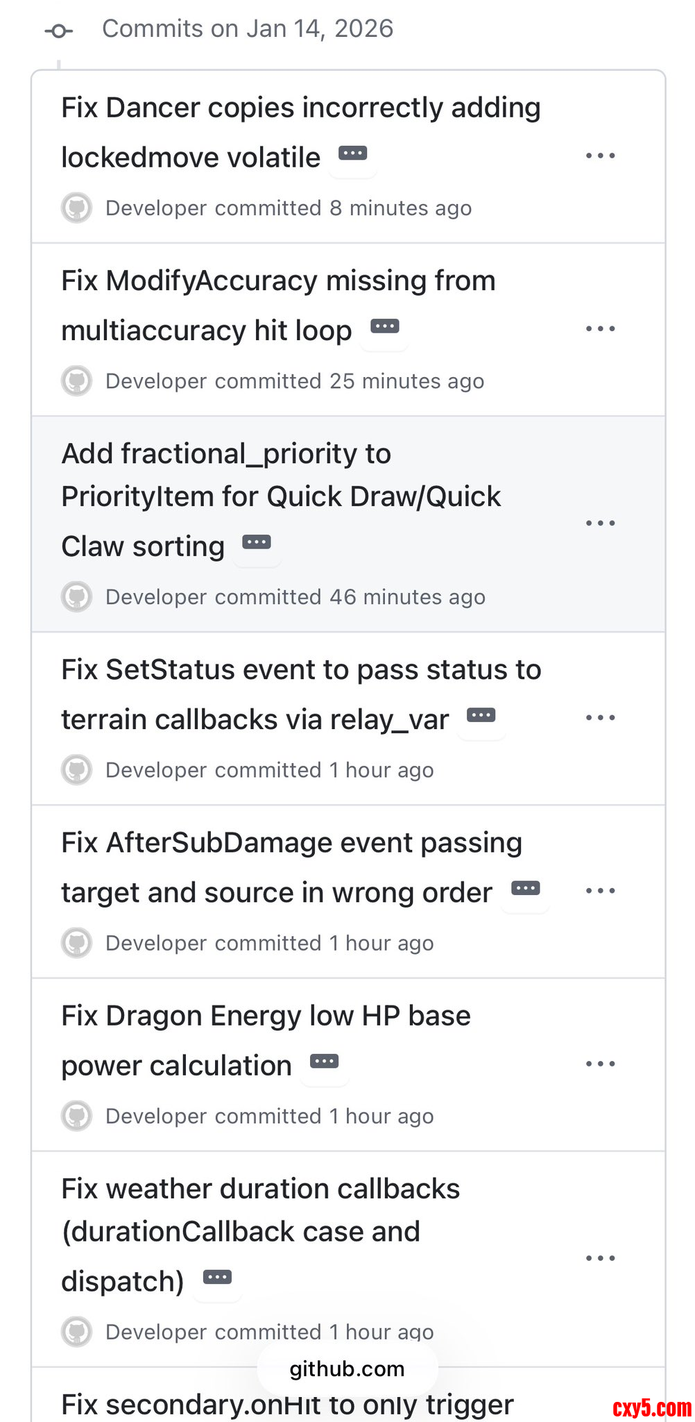695x1422 pixels.
Task: Open the Fix SetStatus event commit
Action: click(x=301, y=670)
